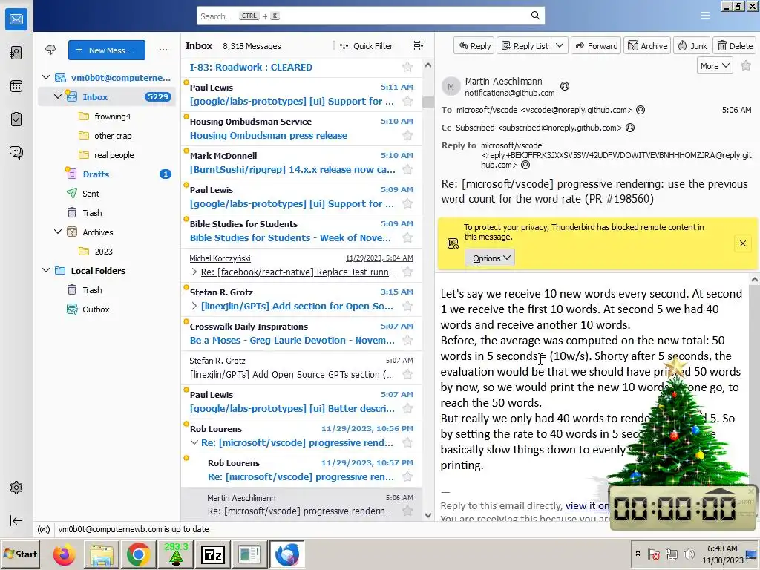Open the Thunderbird app menu hamburger
This screenshot has height=570, width=760.
(705, 16)
